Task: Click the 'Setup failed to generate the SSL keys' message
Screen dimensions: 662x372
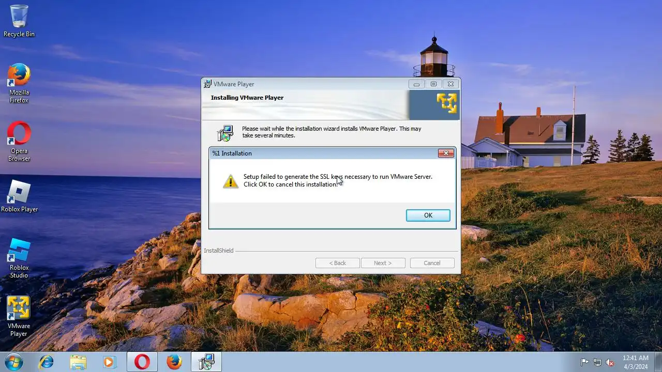Action: tap(338, 180)
